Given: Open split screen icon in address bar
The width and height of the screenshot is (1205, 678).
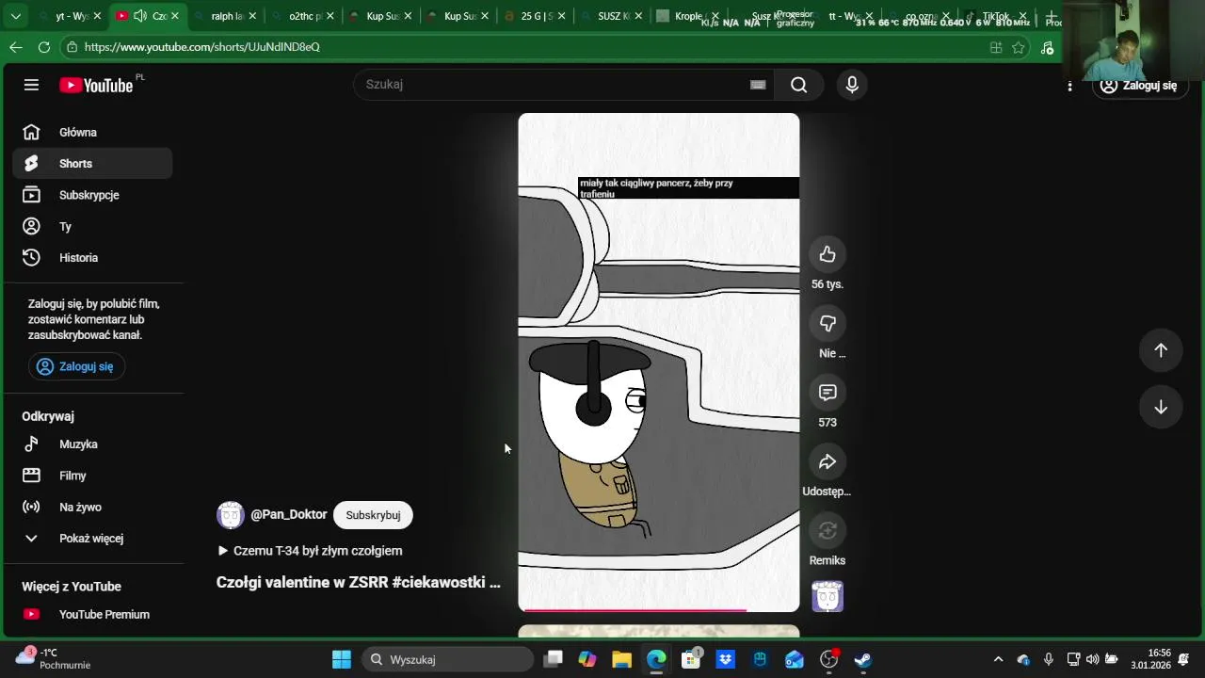Looking at the screenshot, I should tap(996, 47).
